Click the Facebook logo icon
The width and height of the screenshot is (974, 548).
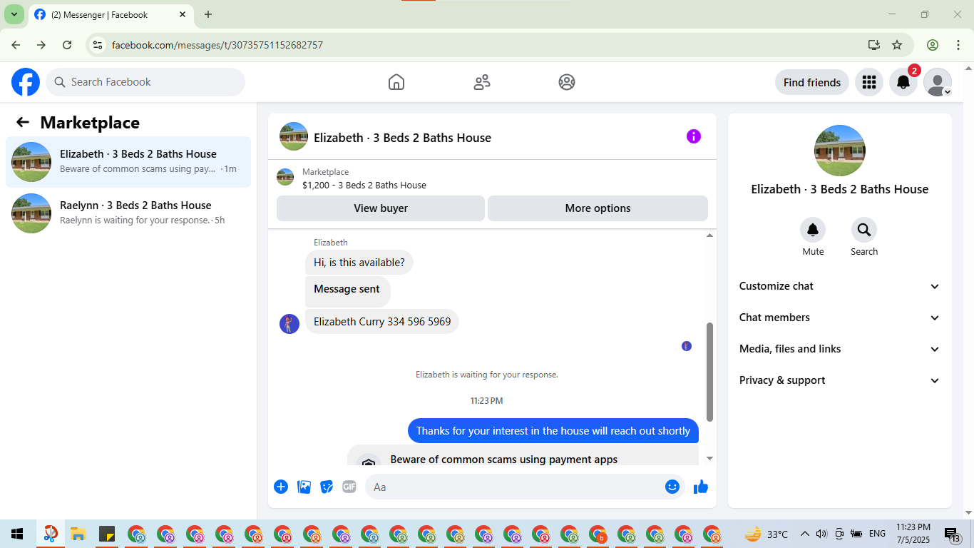[x=26, y=82]
